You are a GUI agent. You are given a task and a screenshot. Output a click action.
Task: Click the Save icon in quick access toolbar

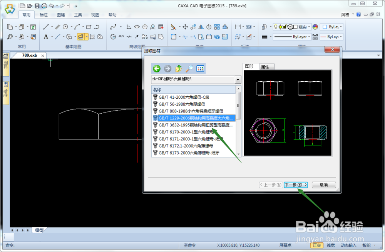[37, 6]
